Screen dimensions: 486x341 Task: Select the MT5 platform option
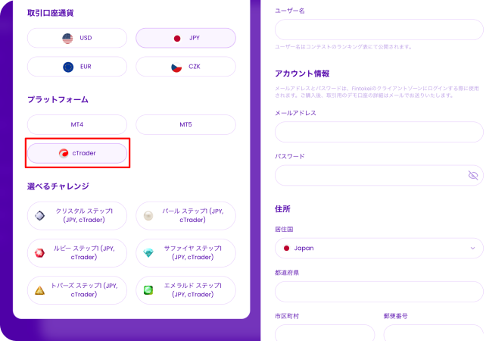coord(185,124)
